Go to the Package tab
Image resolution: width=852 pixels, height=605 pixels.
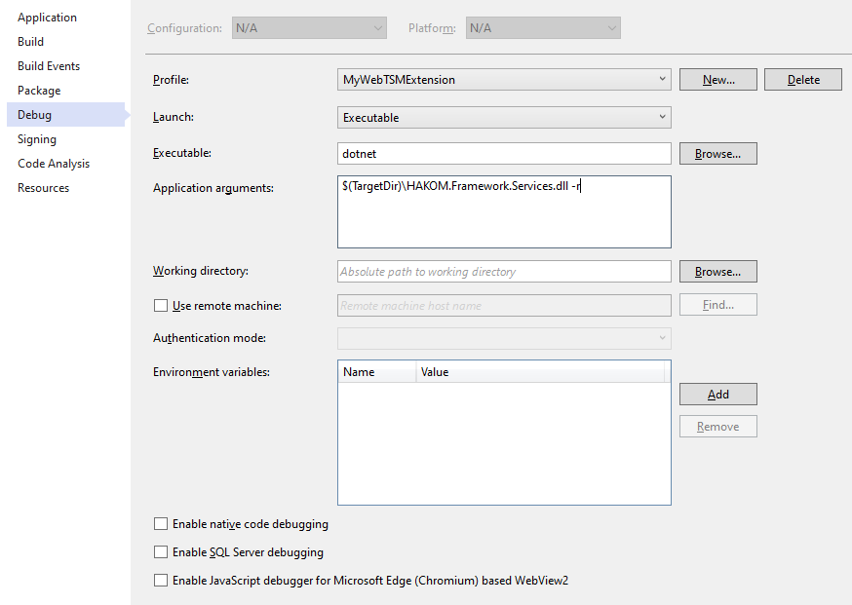pyautogui.click(x=39, y=91)
